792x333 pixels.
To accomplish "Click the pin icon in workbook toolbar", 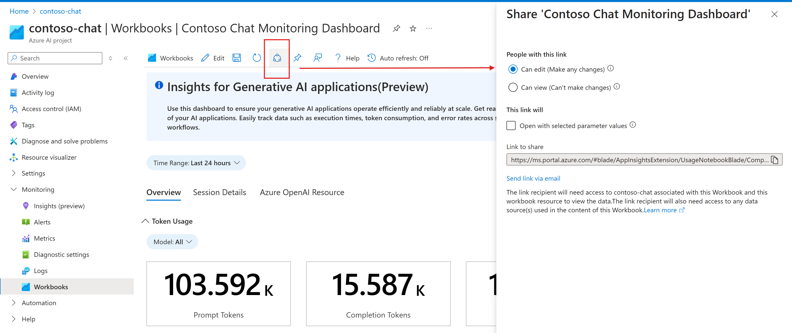I will [297, 58].
